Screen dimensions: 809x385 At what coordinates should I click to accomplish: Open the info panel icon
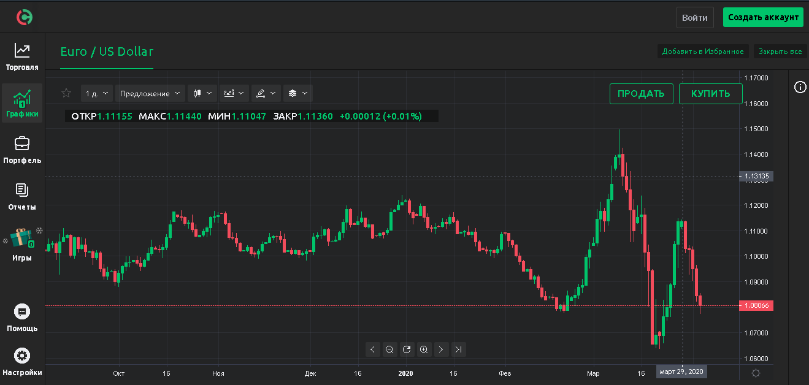(800, 87)
